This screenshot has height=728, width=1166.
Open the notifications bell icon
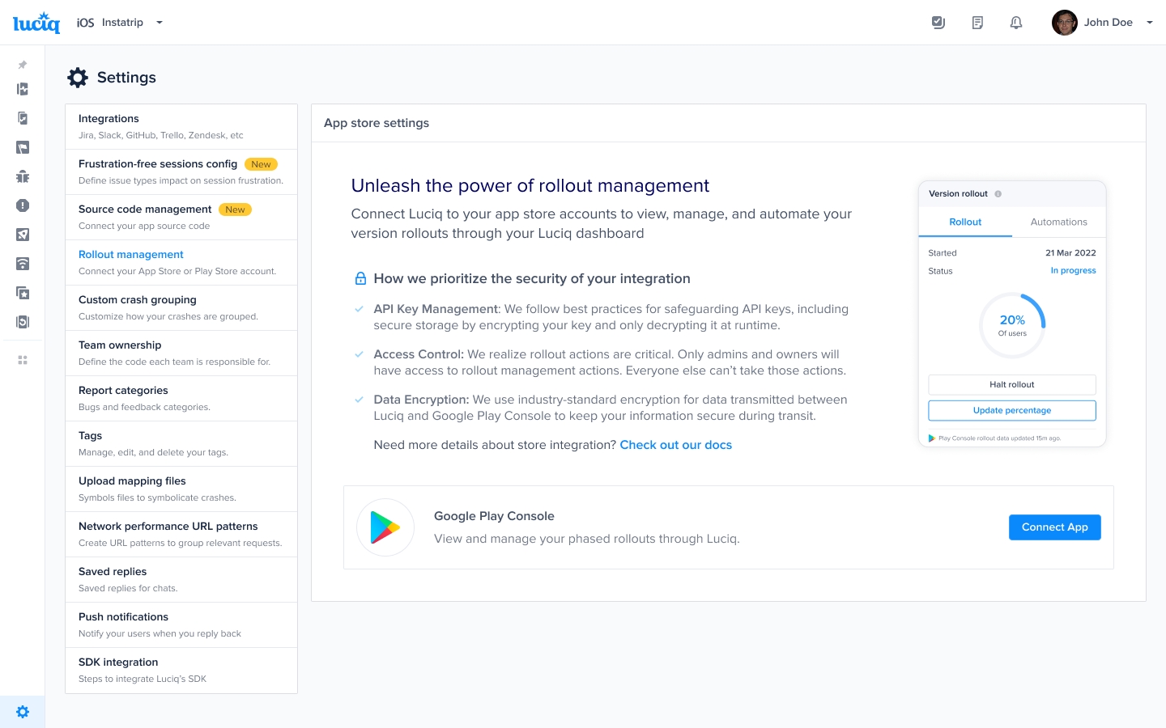pos(1016,23)
